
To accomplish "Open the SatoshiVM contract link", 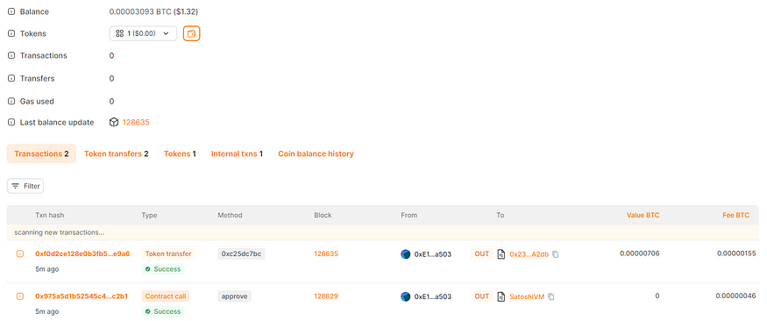I will click(527, 296).
